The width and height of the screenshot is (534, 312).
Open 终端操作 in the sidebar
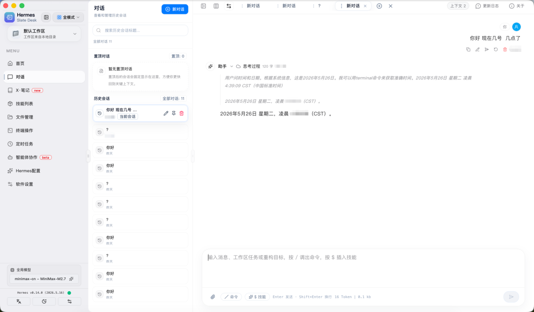[44, 131]
